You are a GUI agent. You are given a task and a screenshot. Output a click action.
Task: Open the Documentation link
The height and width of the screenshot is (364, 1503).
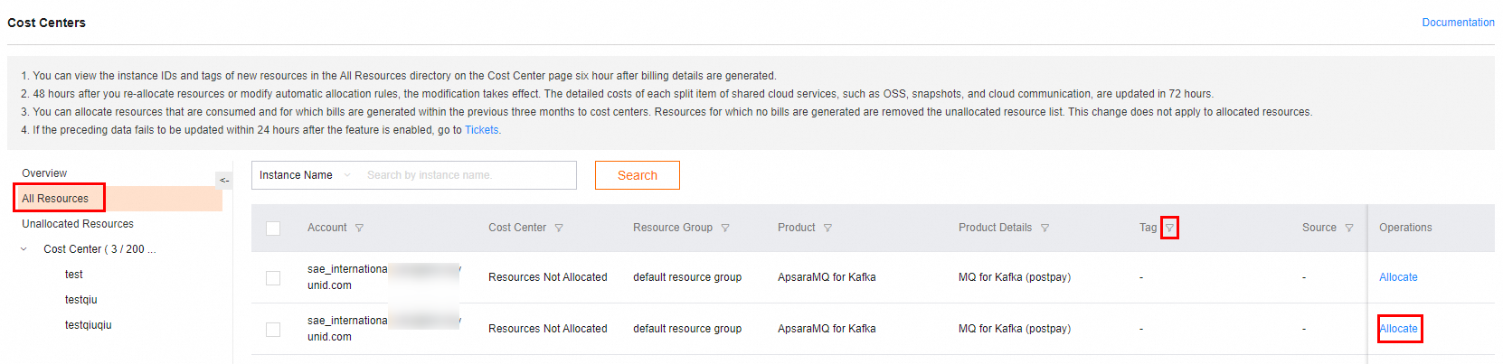pos(1458,23)
